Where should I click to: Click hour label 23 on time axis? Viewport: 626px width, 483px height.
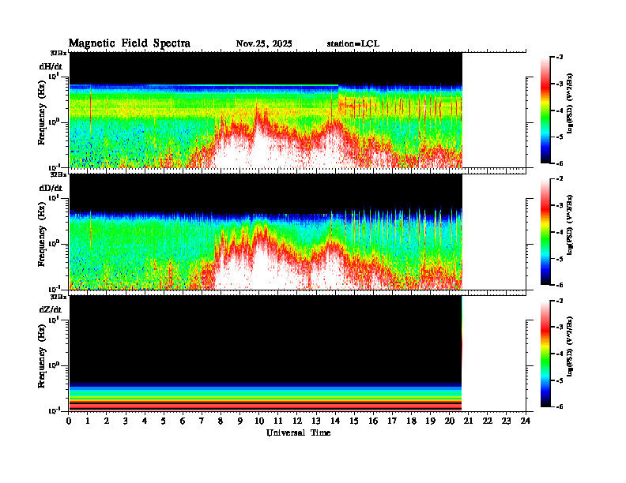(506, 421)
